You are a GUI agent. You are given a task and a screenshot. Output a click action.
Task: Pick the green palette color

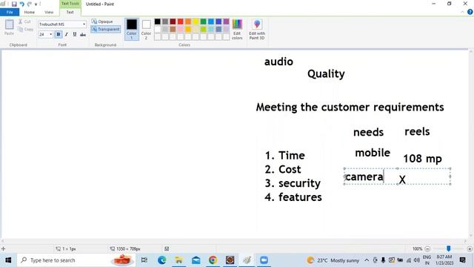(x=204, y=22)
